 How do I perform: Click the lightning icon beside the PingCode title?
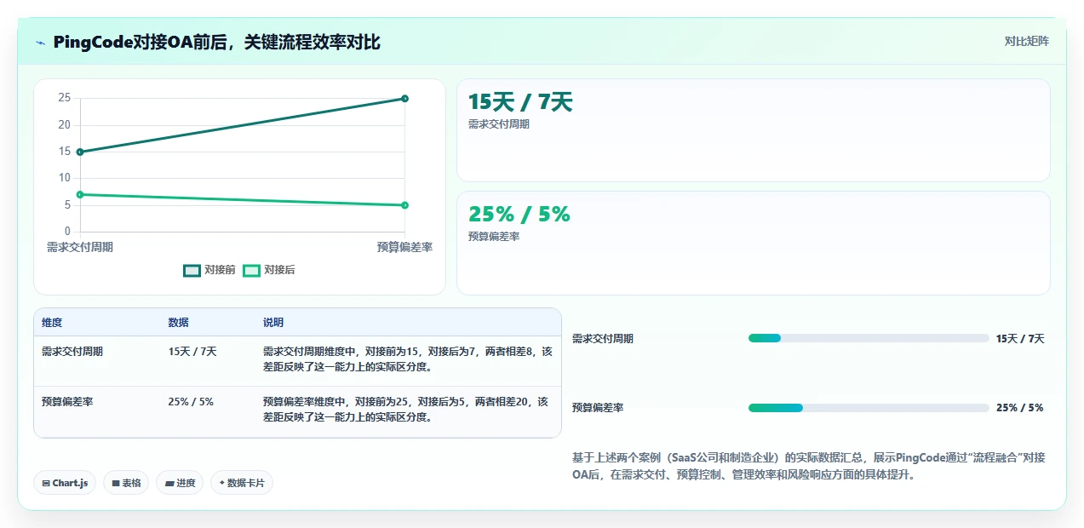pyautogui.click(x=41, y=43)
